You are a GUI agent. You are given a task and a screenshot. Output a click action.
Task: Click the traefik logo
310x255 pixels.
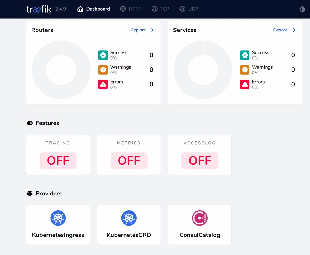click(39, 9)
